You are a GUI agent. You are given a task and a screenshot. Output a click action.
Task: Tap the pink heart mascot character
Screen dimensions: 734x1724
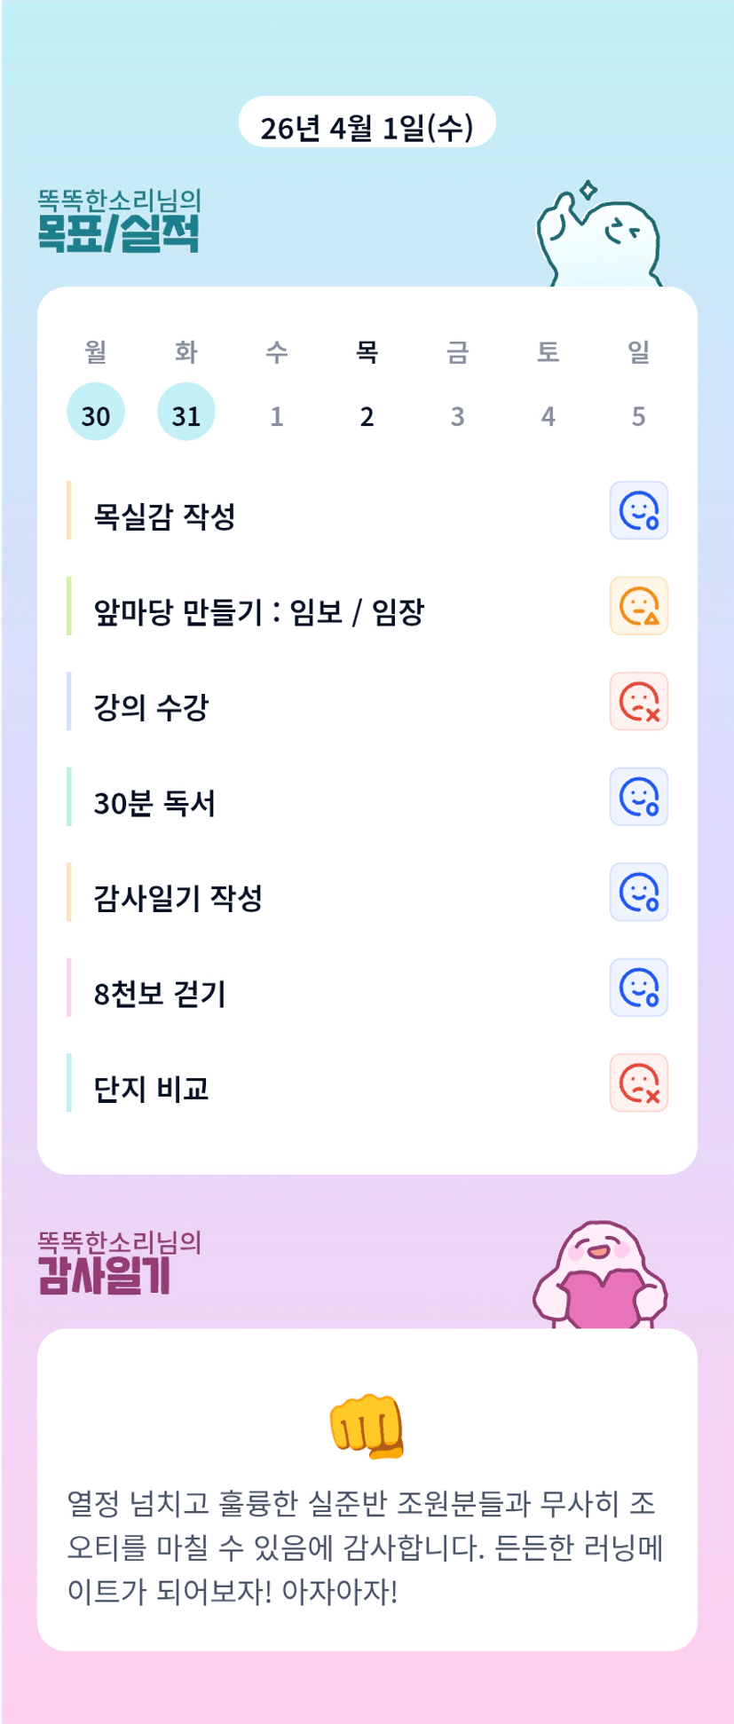coord(600,1278)
